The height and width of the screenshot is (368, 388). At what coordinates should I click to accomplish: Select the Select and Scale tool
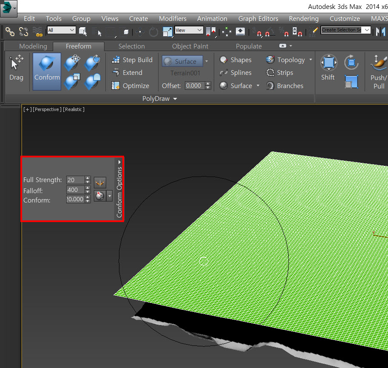click(x=167, y=32)
